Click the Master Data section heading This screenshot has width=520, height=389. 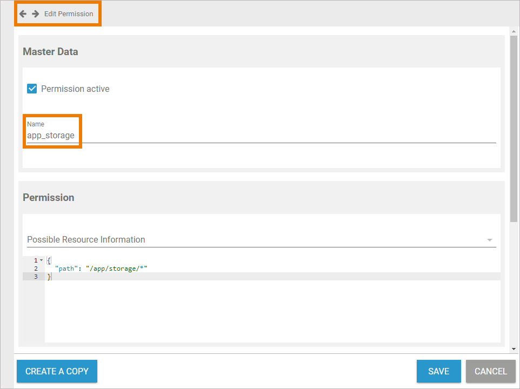pyautogui.click(x=50, y=52)
